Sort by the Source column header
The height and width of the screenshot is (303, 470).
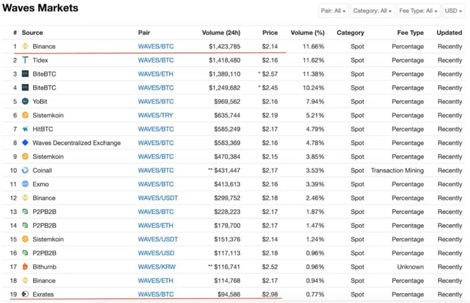tap(33, 33)
